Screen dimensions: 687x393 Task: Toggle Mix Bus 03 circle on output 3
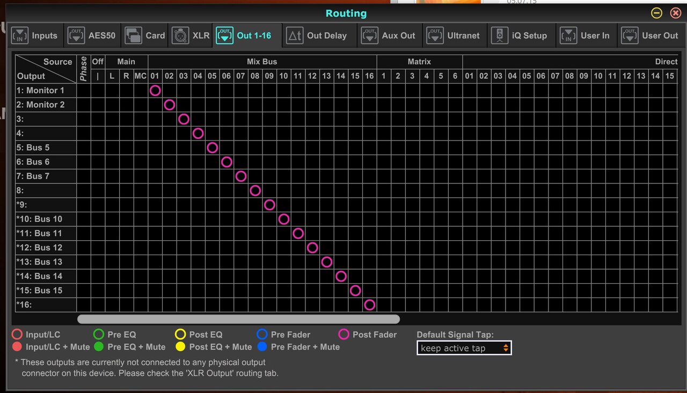184,119
